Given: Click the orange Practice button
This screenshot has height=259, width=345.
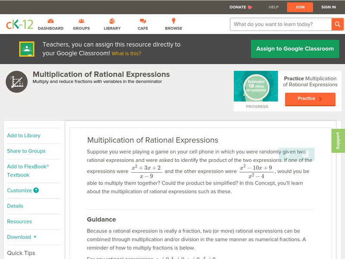Looking at the screenshot, I should (310, 99).
